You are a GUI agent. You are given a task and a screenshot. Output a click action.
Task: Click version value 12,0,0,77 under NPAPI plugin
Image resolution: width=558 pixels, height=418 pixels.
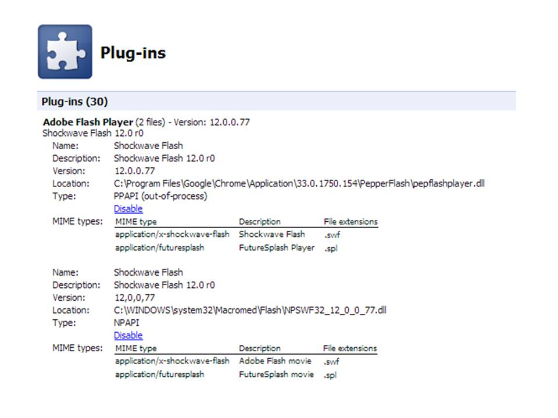[134, 297]
